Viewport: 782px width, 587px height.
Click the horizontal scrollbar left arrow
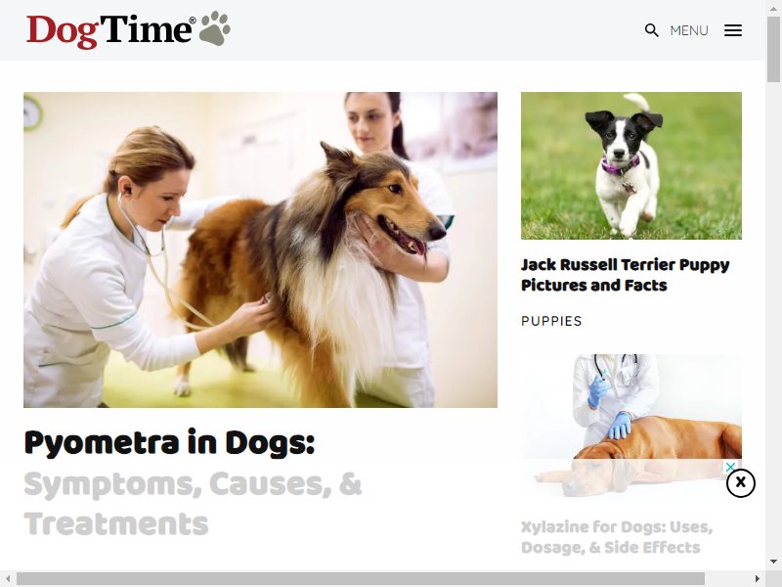[8, 579]
